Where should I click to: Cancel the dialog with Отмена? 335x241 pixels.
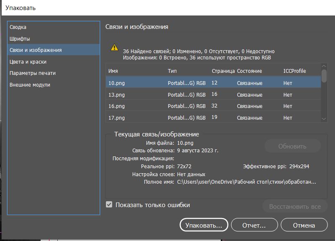pyautogui.click(x=304, y=225)
